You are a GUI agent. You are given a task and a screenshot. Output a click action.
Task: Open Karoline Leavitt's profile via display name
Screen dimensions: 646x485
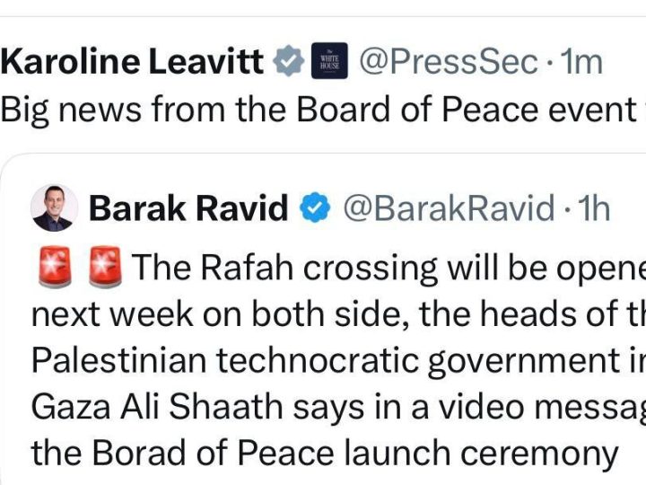[132, 62]
